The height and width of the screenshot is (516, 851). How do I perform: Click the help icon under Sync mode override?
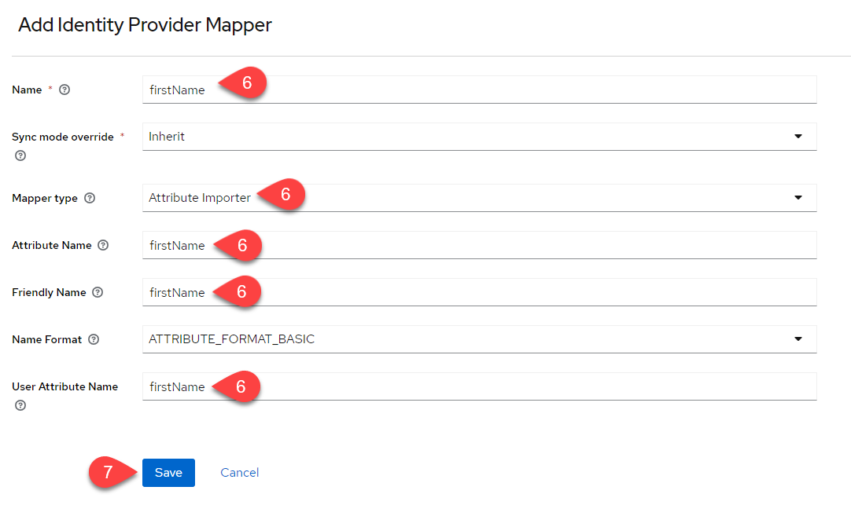pyautogui.click(x=20, y=156)
